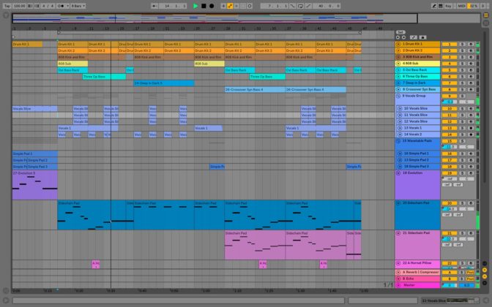Tap the Tap tempo button
The image size is (492, 307).
click(7, 6)
